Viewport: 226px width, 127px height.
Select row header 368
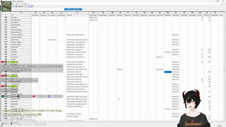click(x=6, y=17)
